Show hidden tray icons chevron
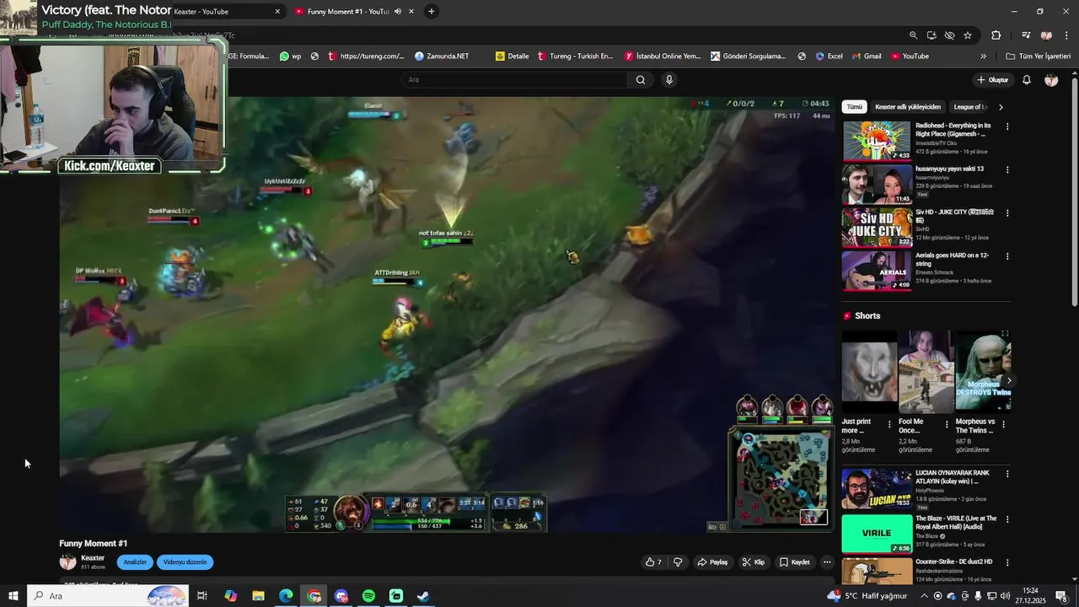Viewport: 1079px width, 607px height. (x=924, y=596)
